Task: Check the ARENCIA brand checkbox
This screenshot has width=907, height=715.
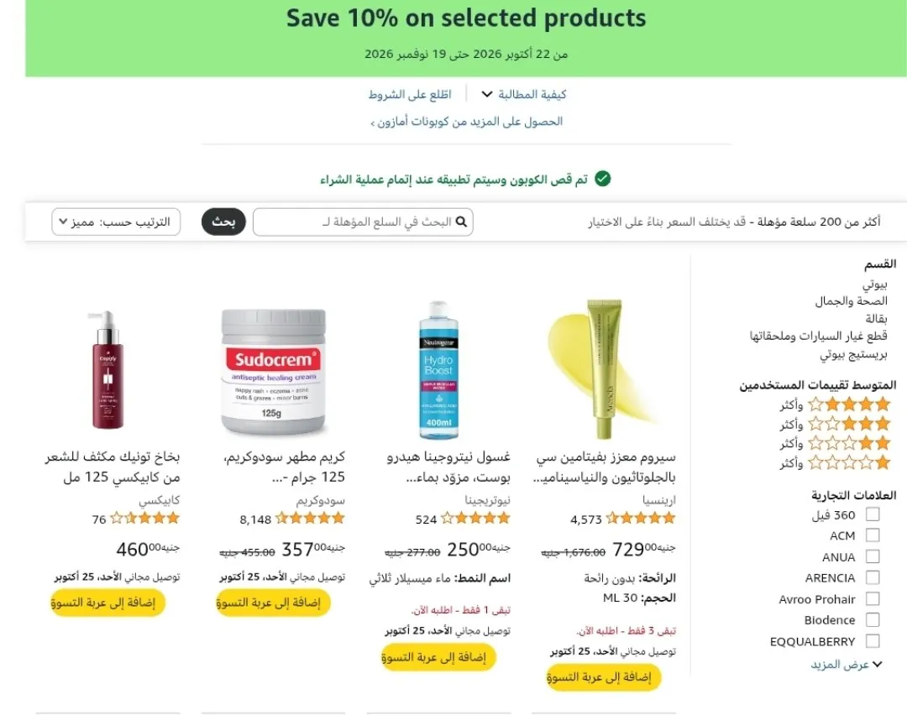Action: pyautogui.click(x=873, y=577)
